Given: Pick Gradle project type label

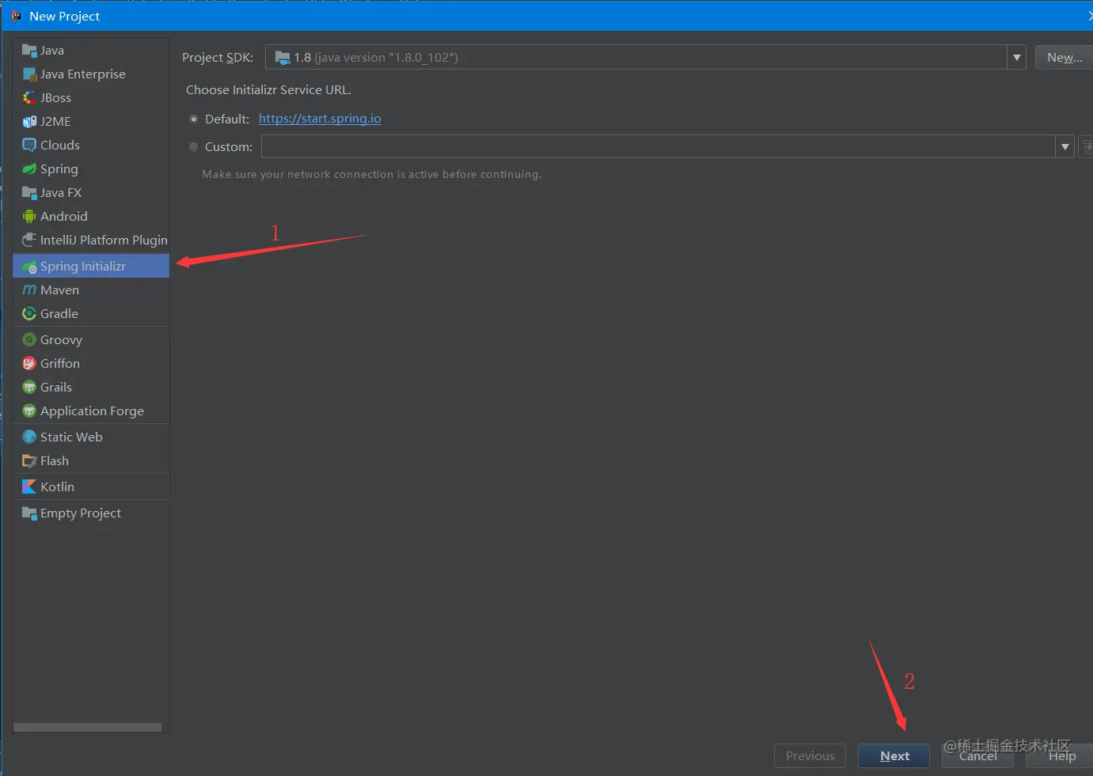Looking at the screenshot, I should [x=59, y=314].
